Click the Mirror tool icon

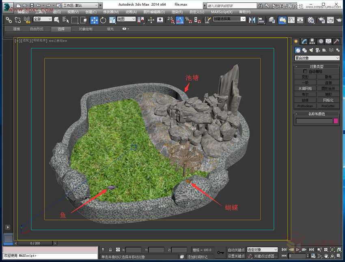coord(252,20)
